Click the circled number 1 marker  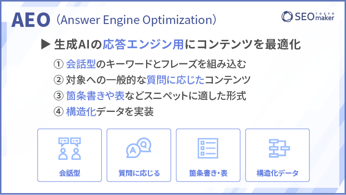point(59,64)
